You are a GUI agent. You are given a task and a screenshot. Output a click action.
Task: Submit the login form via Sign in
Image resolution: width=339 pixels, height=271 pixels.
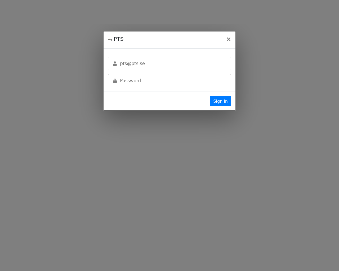click(220, 101)
